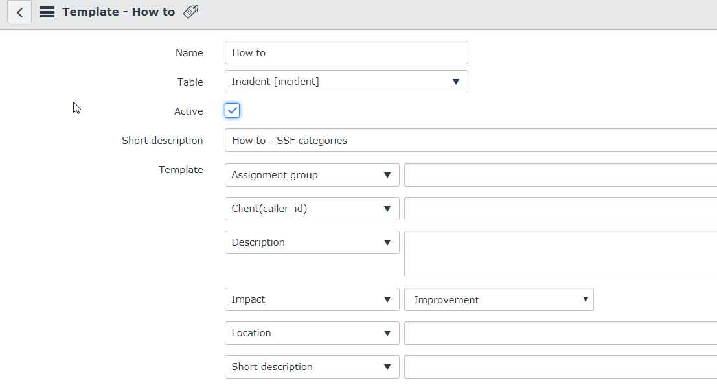
Task: Open the Description field selector
Action: click(312, 242)
